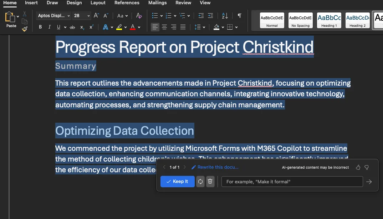This screenshot has height=219, width=383.
Task: Discard the Copilot rewrite with trash icon
Action: coord(210,182)
